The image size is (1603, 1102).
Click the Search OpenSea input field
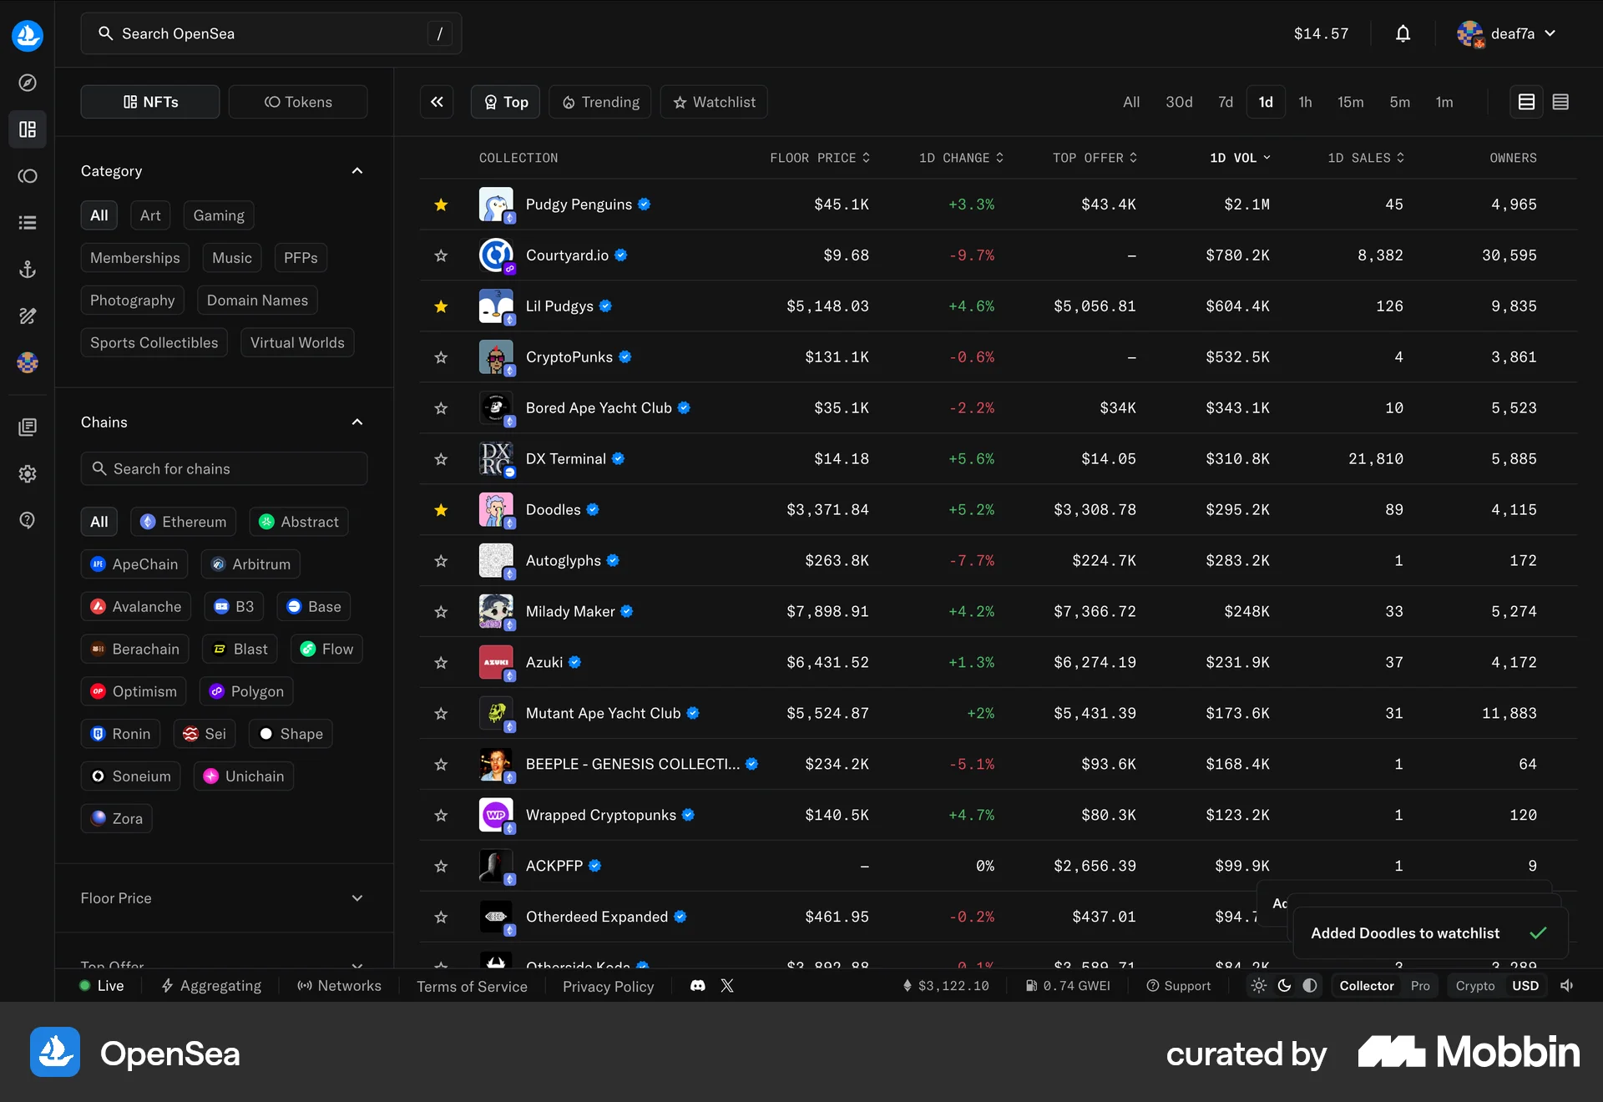pyautogui.click(x=250, y=33)
